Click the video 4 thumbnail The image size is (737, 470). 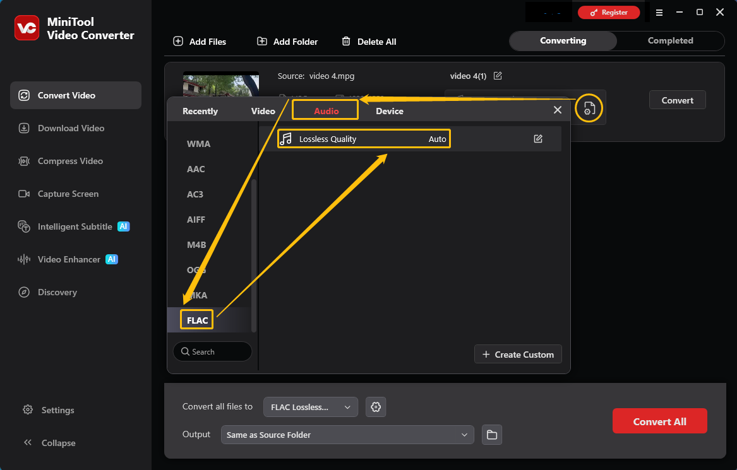(x=221, y=85)
